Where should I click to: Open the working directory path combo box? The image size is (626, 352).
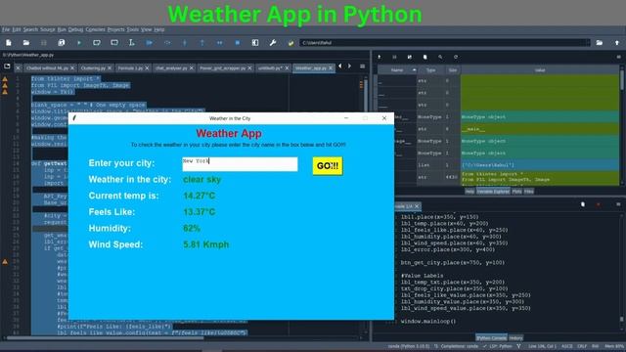click(x=444, y=43)
